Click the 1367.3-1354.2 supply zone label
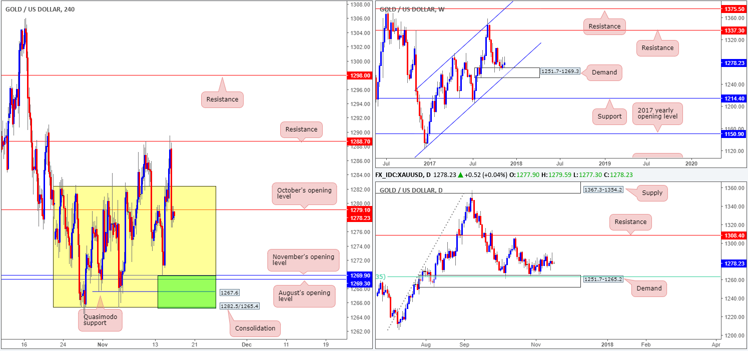The width and height of the screenshot is (748, 351). pyautogui.click(x=603, y=190)
